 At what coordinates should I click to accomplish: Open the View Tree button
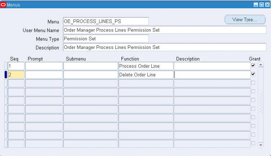tap(245, 19)
